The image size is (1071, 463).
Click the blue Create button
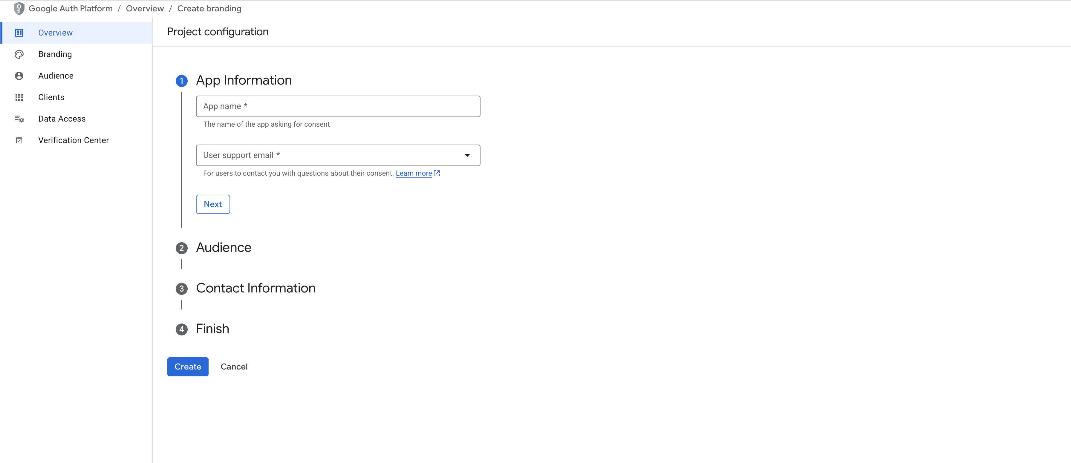click(187, 367)
